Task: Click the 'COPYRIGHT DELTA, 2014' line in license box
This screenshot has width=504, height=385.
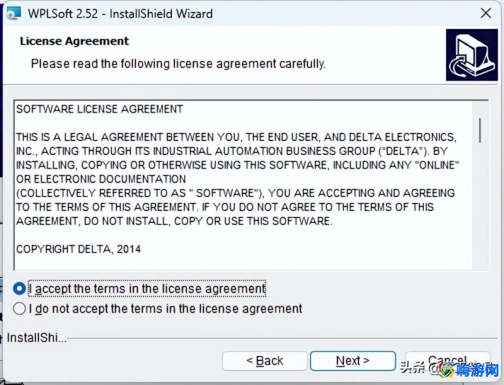Action: [78, 249]
